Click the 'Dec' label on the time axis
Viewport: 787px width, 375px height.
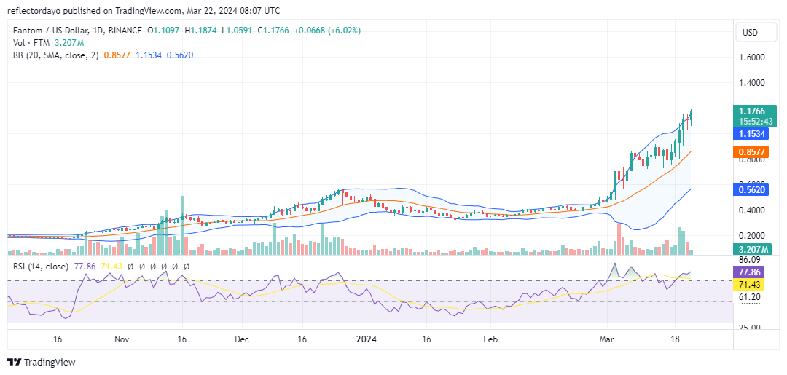(242, 339)
